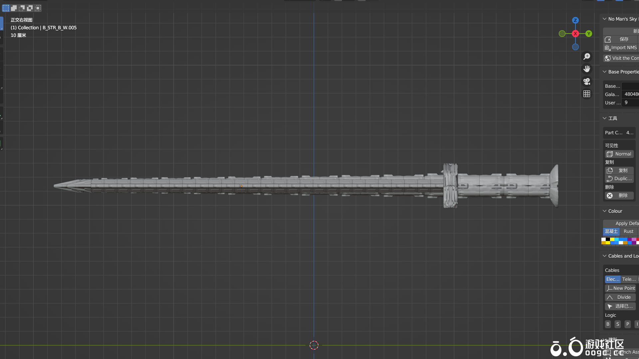Screen dimensions: 639x359
Task: Pick the yellow colour swatch
Action: click(x=612, y=239)
